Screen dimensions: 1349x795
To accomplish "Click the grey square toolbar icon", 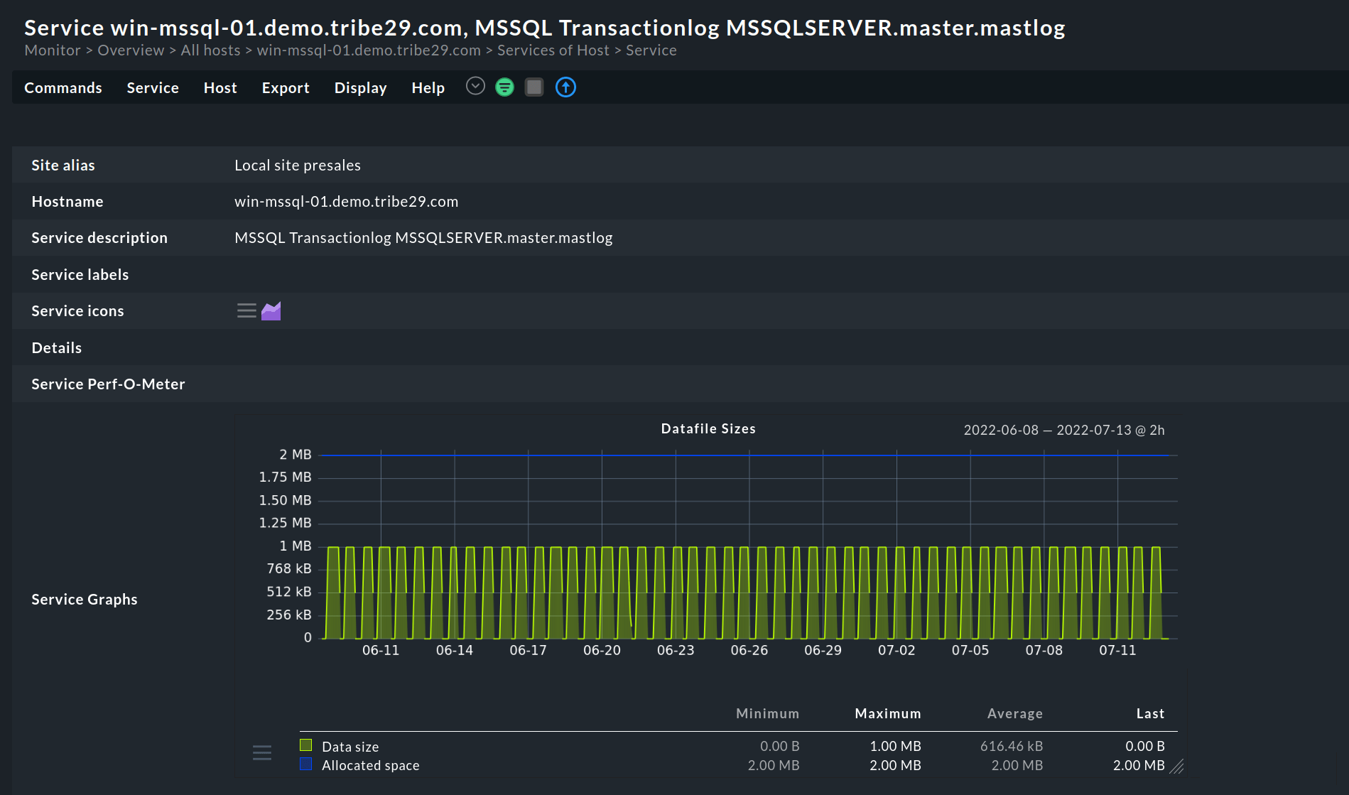I will click(x=534, y=87).
